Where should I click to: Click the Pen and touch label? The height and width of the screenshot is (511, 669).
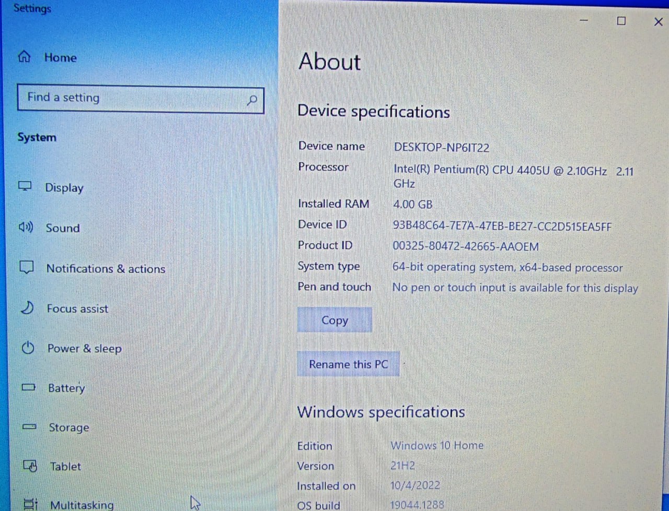(x=334, y=287)
